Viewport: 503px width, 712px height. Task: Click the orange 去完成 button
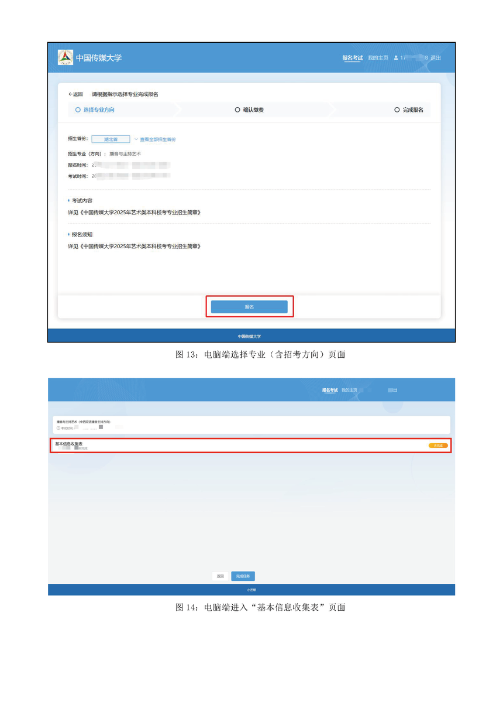pyautogui.click(x=438, y=446)
